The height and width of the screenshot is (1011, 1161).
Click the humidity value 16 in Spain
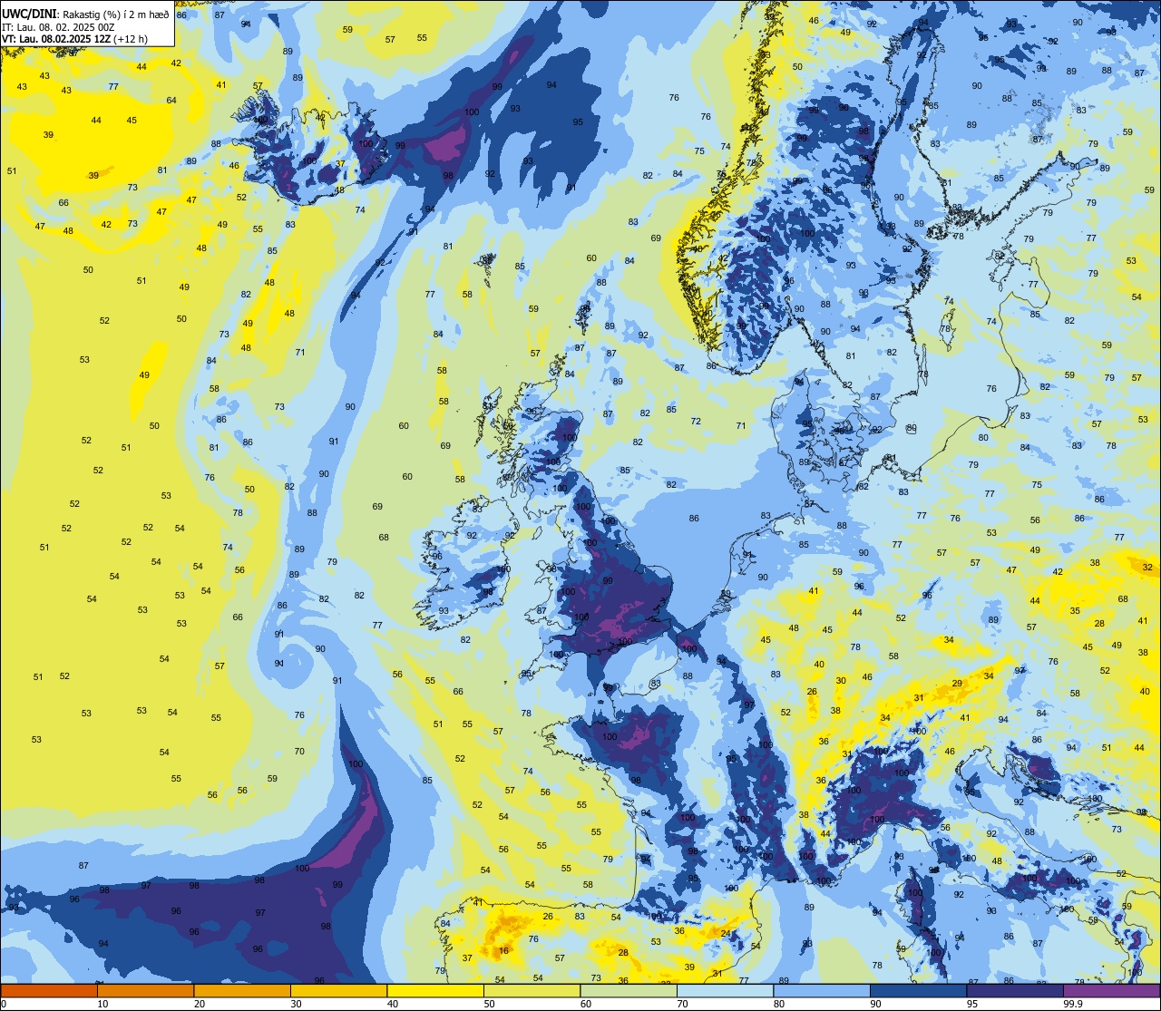tap(503, 950)
